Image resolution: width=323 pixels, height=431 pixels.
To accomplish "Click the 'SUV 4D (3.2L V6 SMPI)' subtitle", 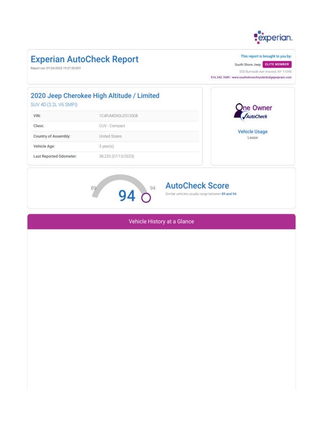I will (54, 104).
